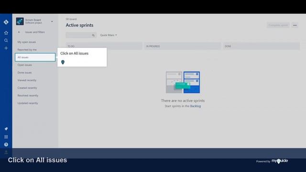
Task: Follow the Backlog link
Action: click(196, 106)
